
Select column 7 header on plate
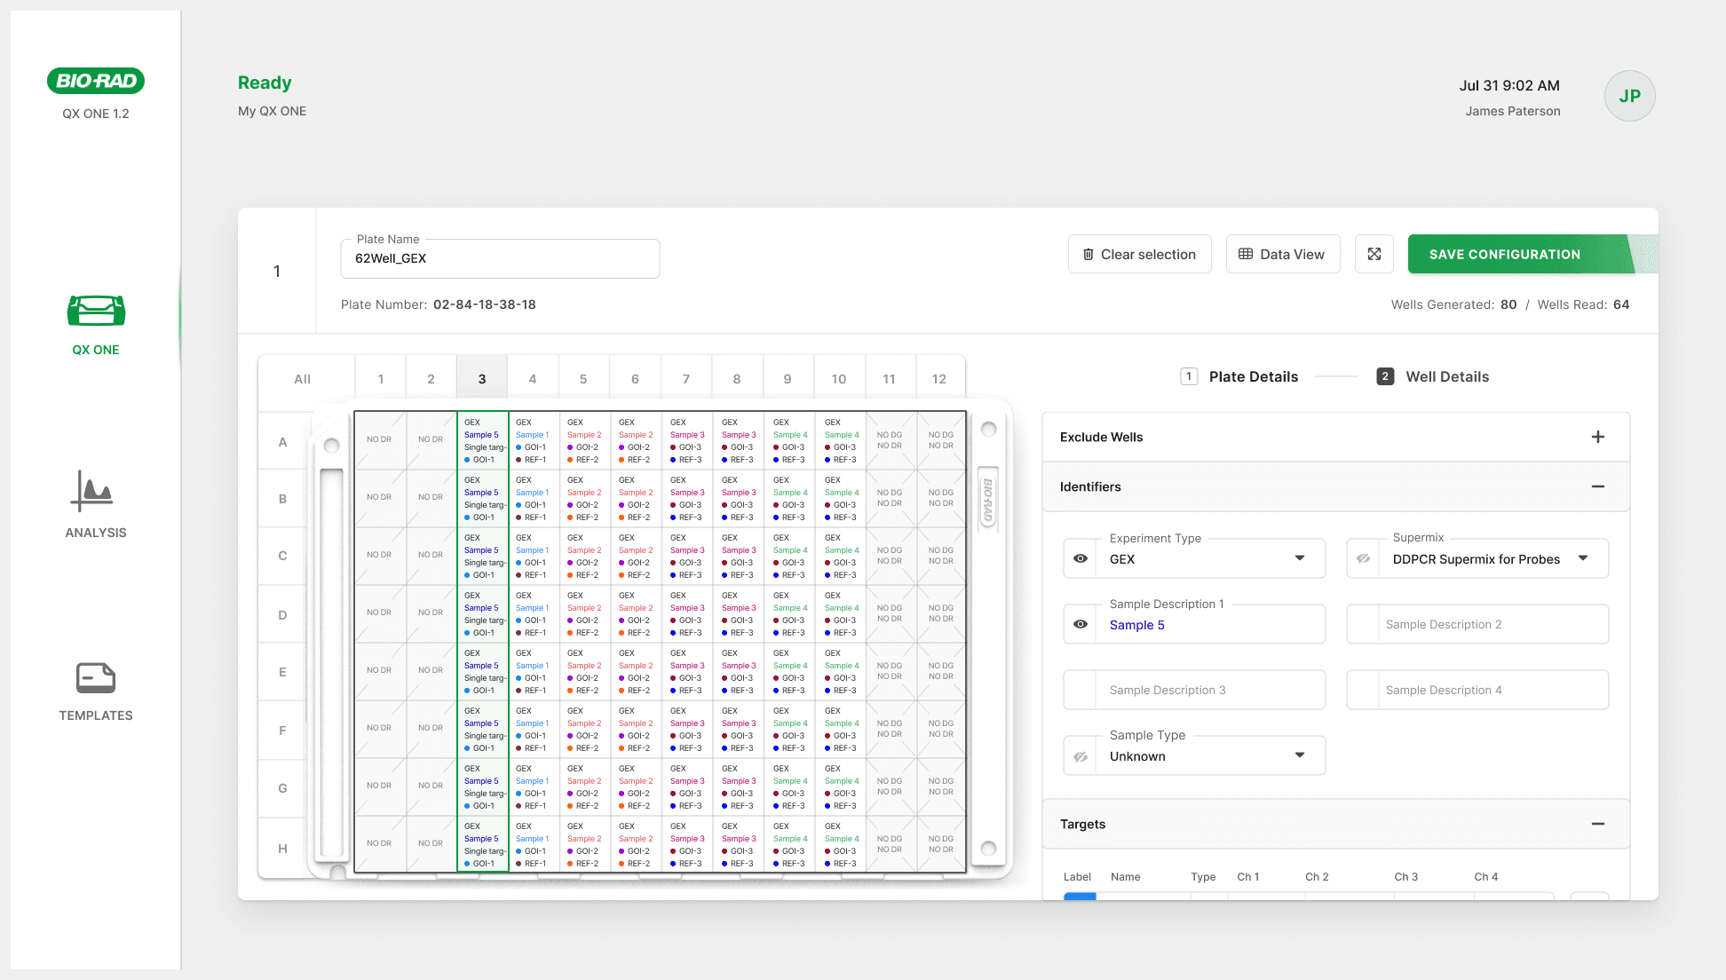point(685,378)
